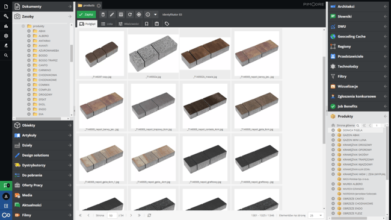
Task: Expand the CANTO folder node
Action: click(29, 65)
